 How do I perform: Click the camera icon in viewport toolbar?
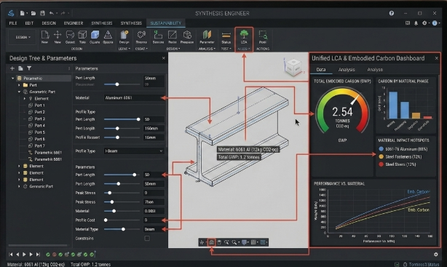coord(211,242)
